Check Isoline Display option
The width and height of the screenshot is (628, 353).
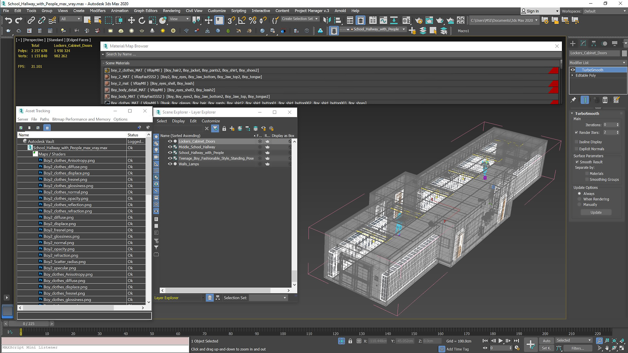coord(576,142)
